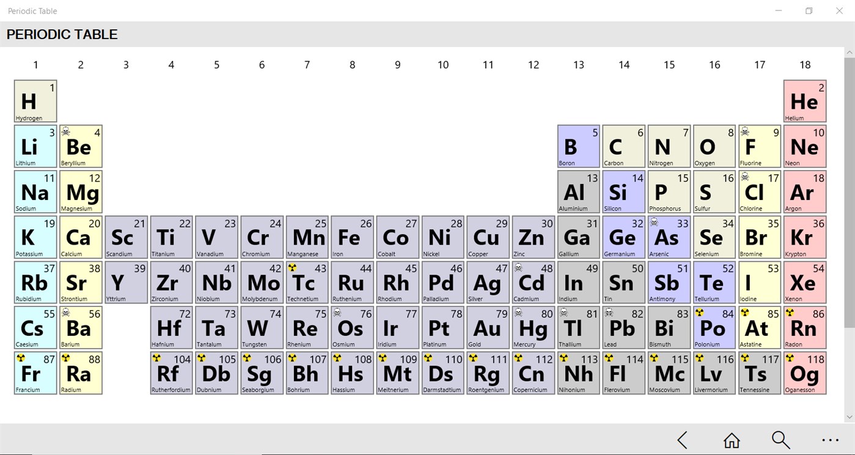Select the Iron tile

tap(352, 237)
